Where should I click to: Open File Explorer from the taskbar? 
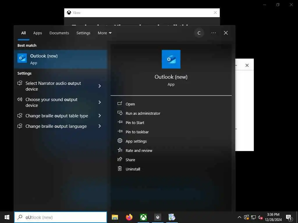[115, 217]
